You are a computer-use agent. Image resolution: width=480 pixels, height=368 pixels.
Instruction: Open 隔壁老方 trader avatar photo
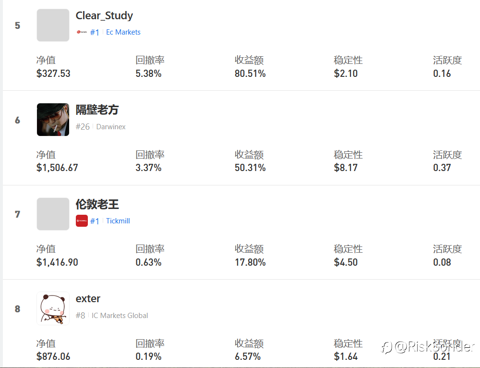tap(53, 120)
